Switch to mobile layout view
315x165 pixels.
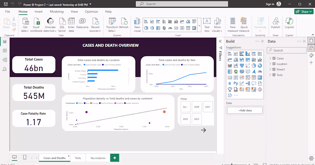[x=25, y=157]
